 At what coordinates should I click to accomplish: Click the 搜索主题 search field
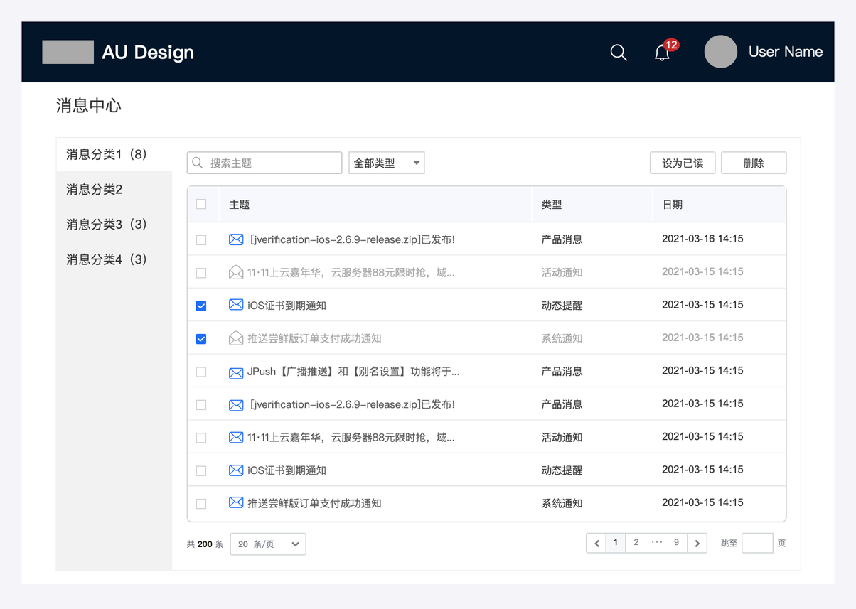pyautogui.click(x=264, y=163)
